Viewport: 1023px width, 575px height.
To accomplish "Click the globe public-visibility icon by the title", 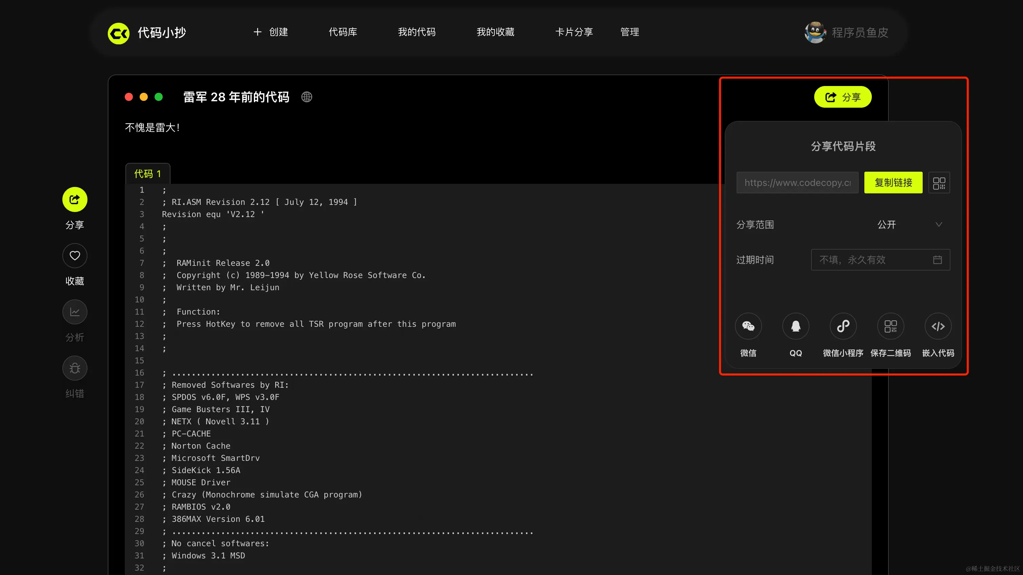I will coord(306,97).
